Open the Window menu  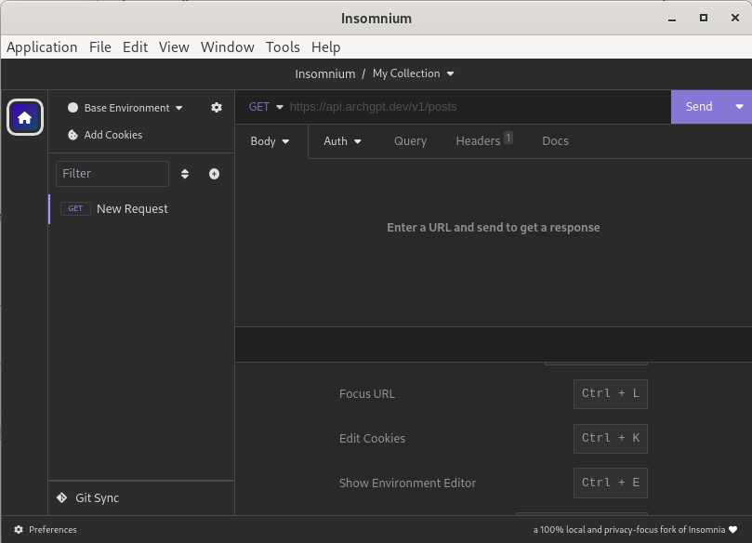[x=228, y=47]
